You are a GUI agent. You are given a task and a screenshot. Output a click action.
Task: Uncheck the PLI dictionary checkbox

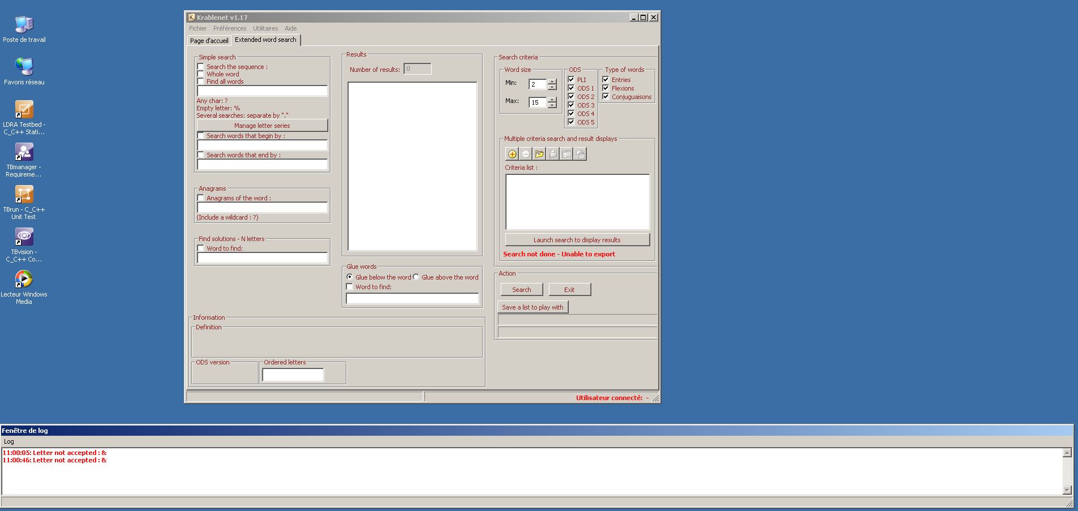(571, 80)
